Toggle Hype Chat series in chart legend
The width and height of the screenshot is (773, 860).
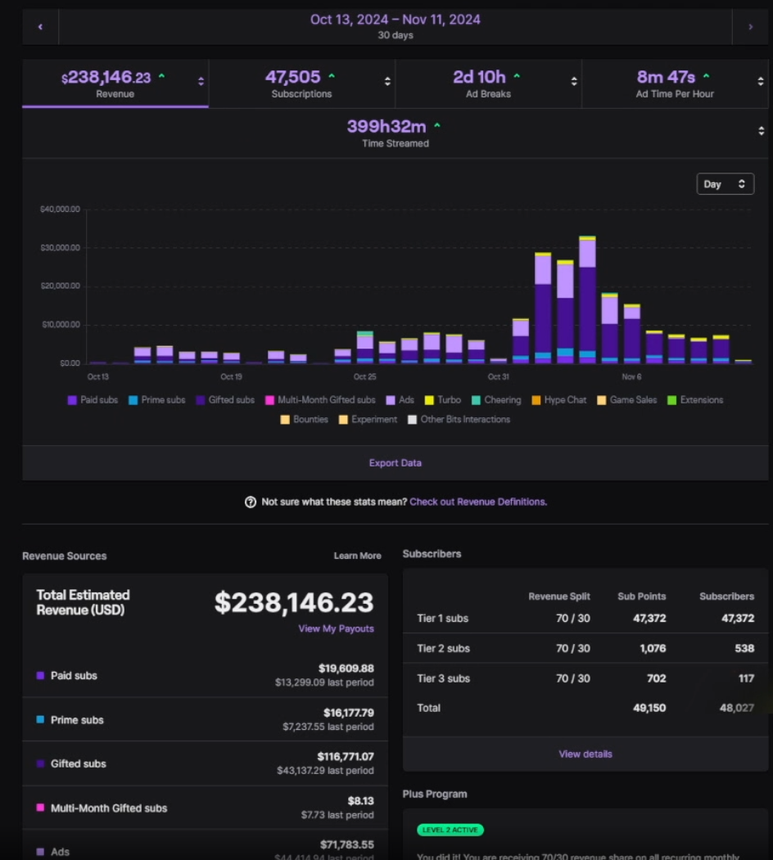(559, 400)
